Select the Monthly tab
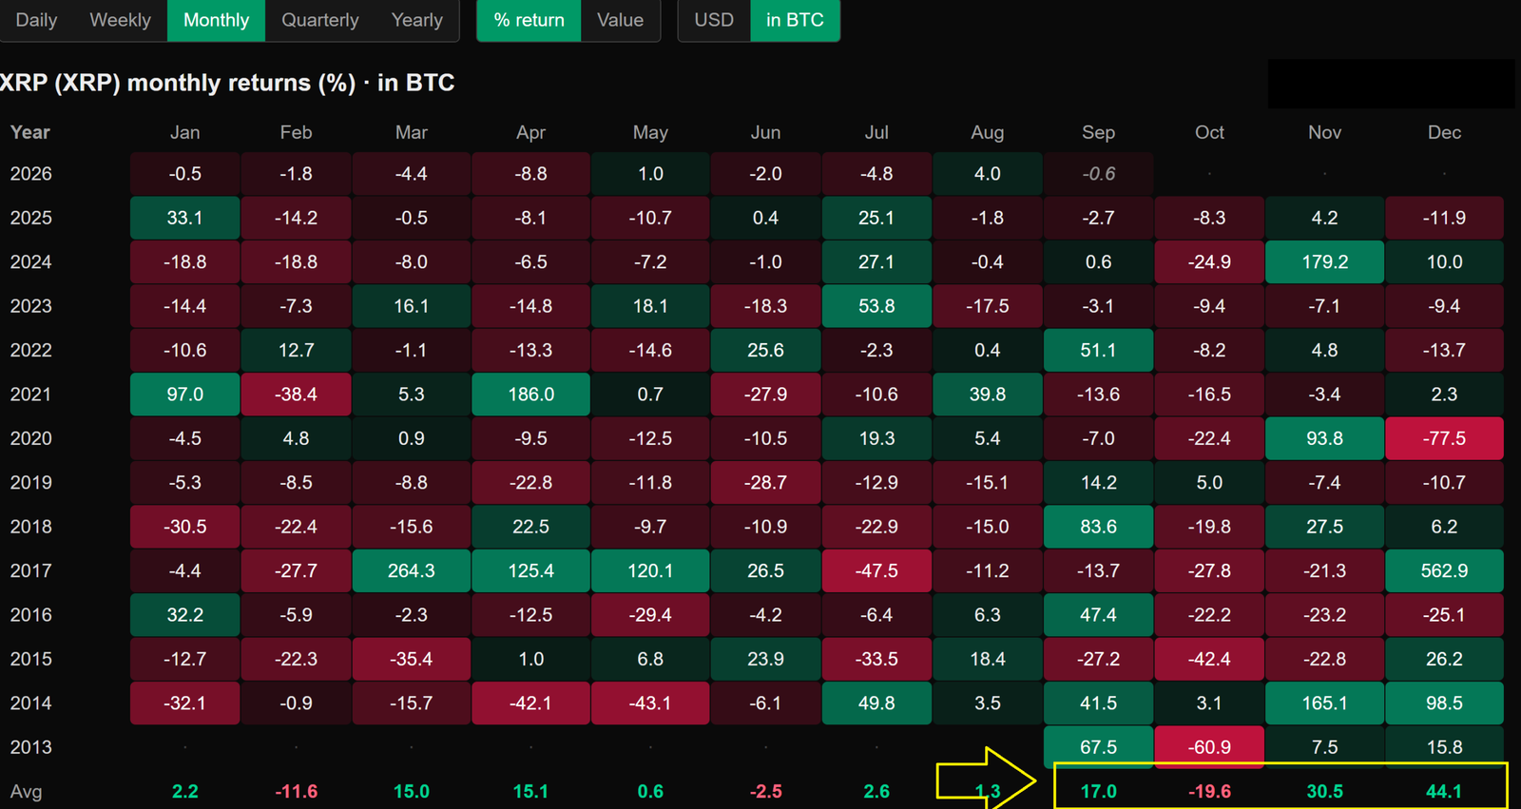Image resolution: width=1521 pixels, height=809 pixels. tap(216, 20)
